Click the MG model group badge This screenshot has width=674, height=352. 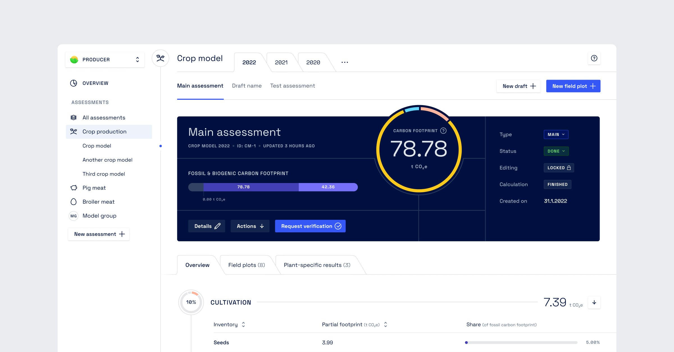74,216
